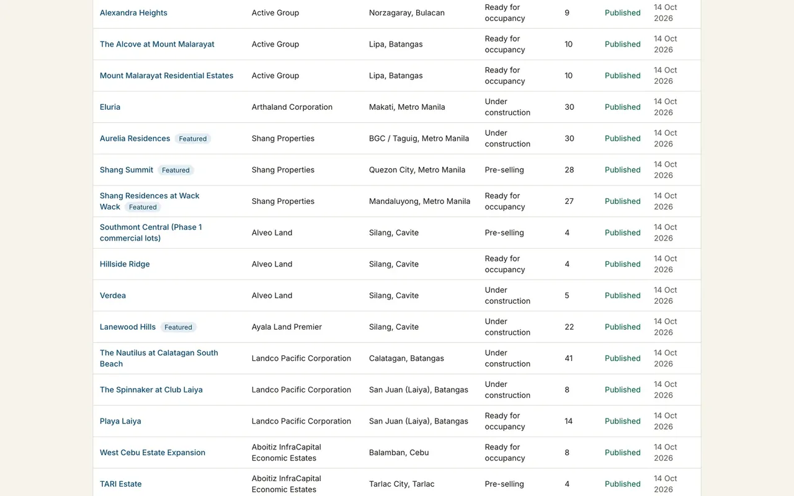Click Ayala Land Premier developer cell
Screen dimensions: 794x496
click(x=287, y=327)
